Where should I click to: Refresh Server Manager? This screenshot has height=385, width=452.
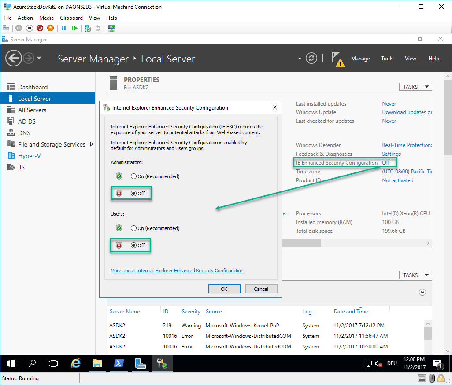pyautogui.click(x=311, y=59)
